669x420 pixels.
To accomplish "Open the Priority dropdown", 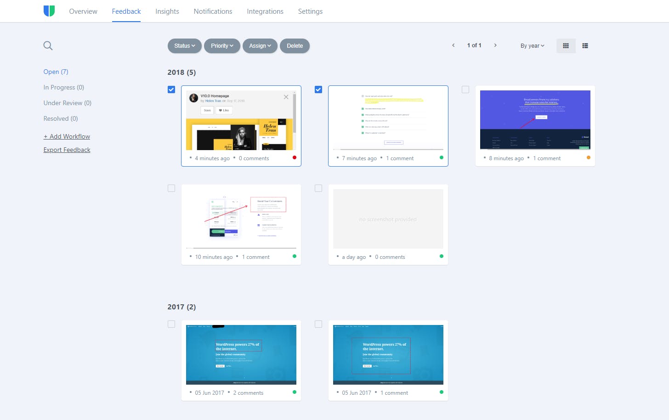I will point(222,46).
